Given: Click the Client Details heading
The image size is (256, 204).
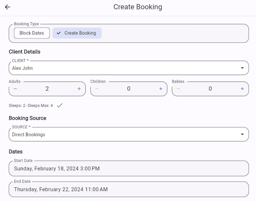Looking at the screenshot, I should (x=24, y=52).
